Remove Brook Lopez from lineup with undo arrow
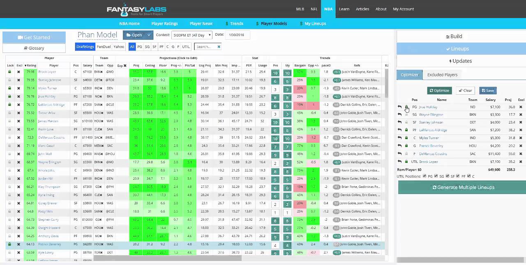The height and width of the screenshot is (265, 526). coord(399,162)
